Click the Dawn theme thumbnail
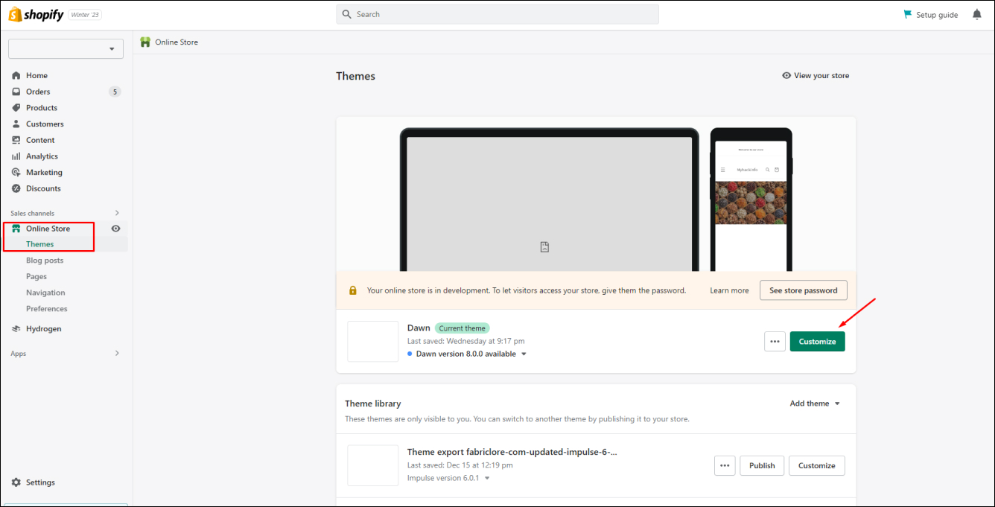 tap(373, 342)
